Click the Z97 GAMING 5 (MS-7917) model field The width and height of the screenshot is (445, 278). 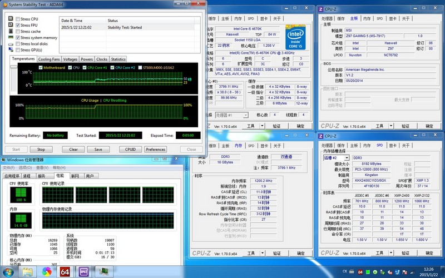point(373,36)
